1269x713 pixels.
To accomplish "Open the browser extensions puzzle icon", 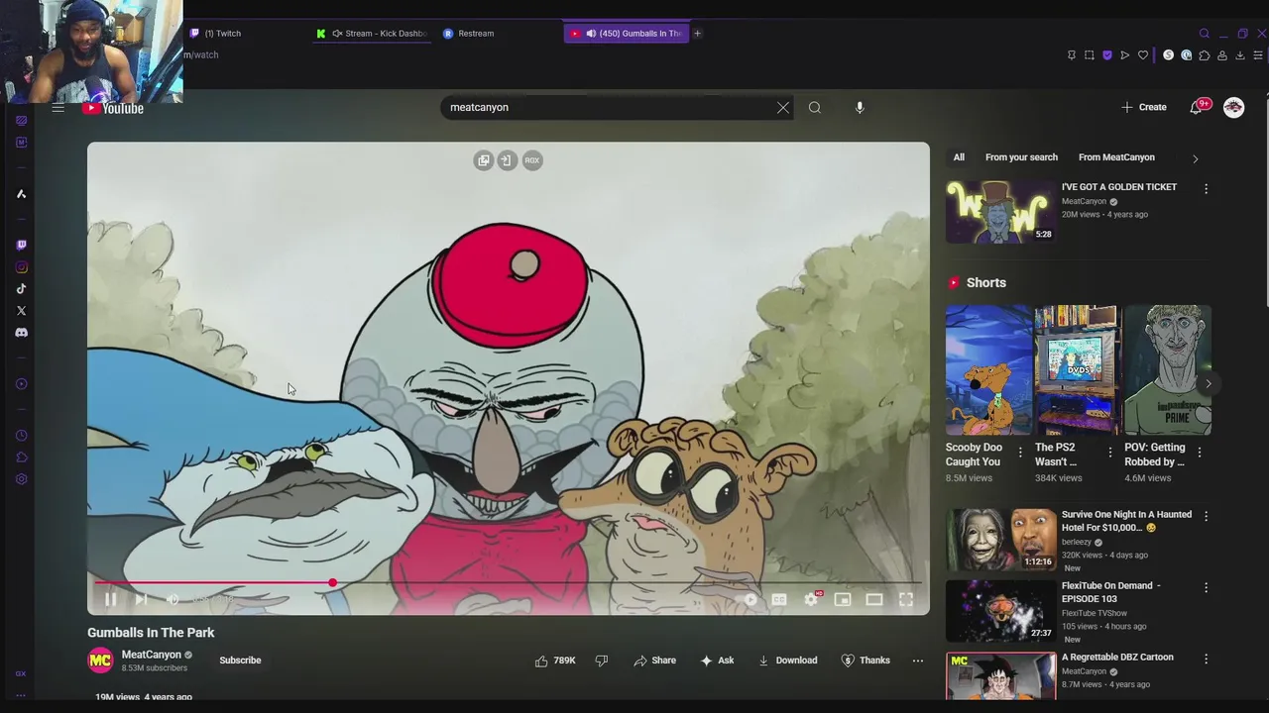I will click(x=1204, y=55).
